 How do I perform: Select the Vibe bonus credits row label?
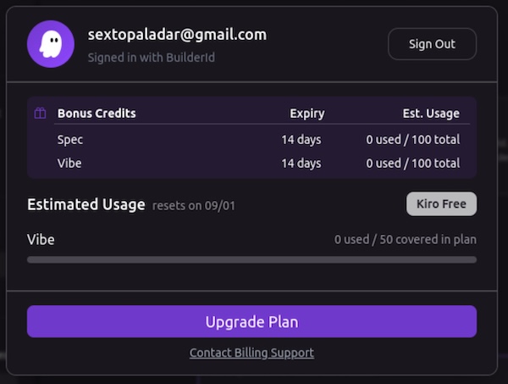click(70, 163)
